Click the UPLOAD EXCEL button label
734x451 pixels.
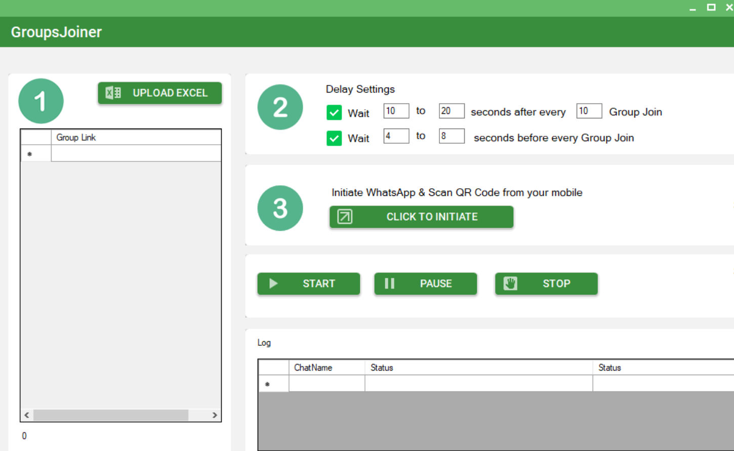[x=170, y=93]
